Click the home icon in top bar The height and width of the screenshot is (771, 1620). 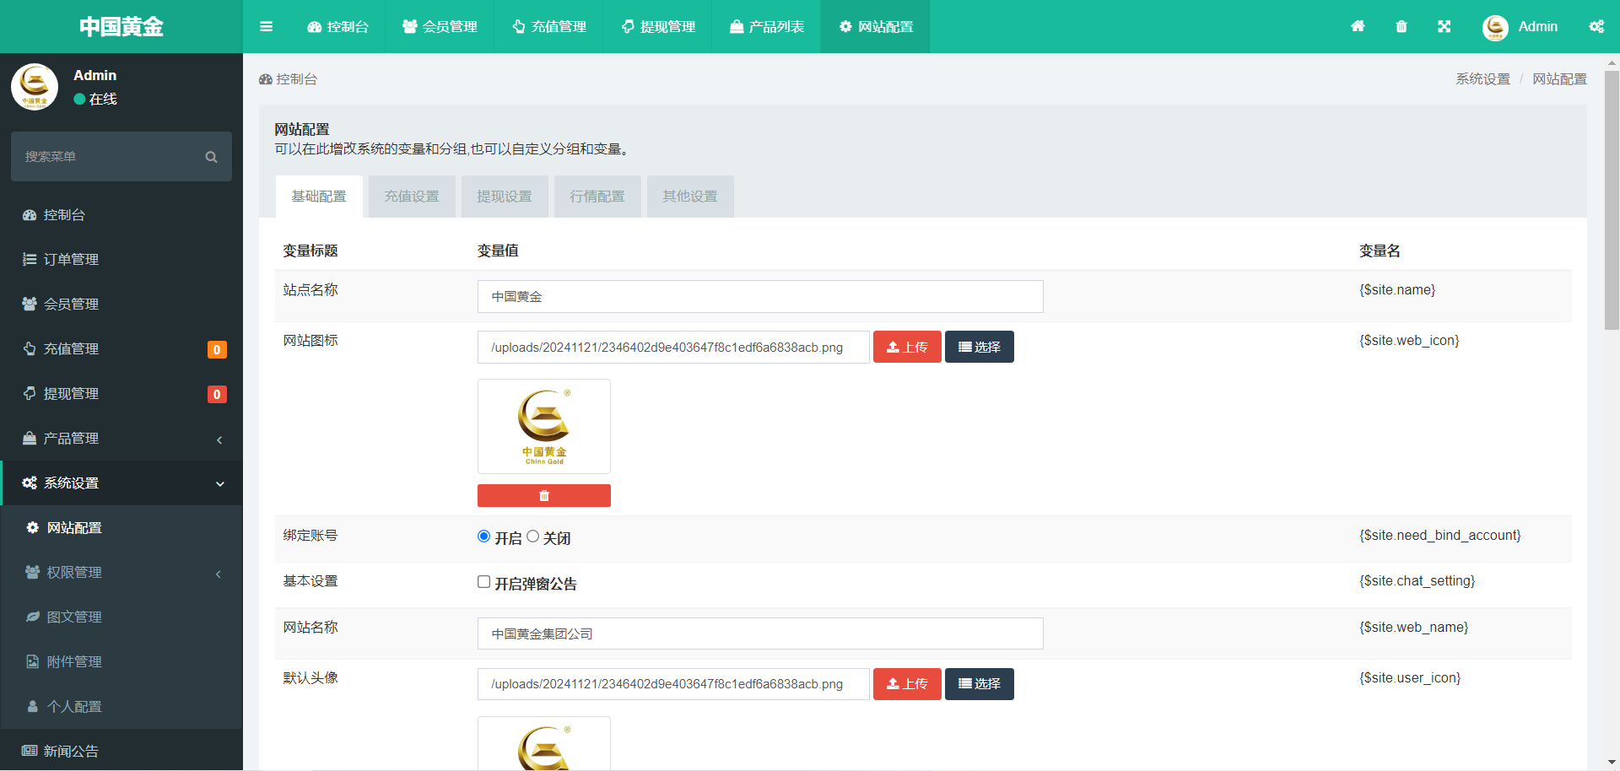click(x=1358, y=27)
